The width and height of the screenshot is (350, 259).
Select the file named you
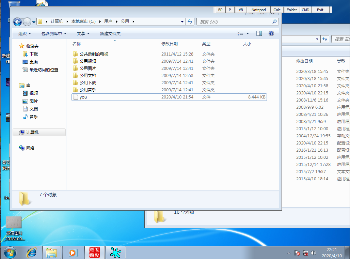(169, 97)
